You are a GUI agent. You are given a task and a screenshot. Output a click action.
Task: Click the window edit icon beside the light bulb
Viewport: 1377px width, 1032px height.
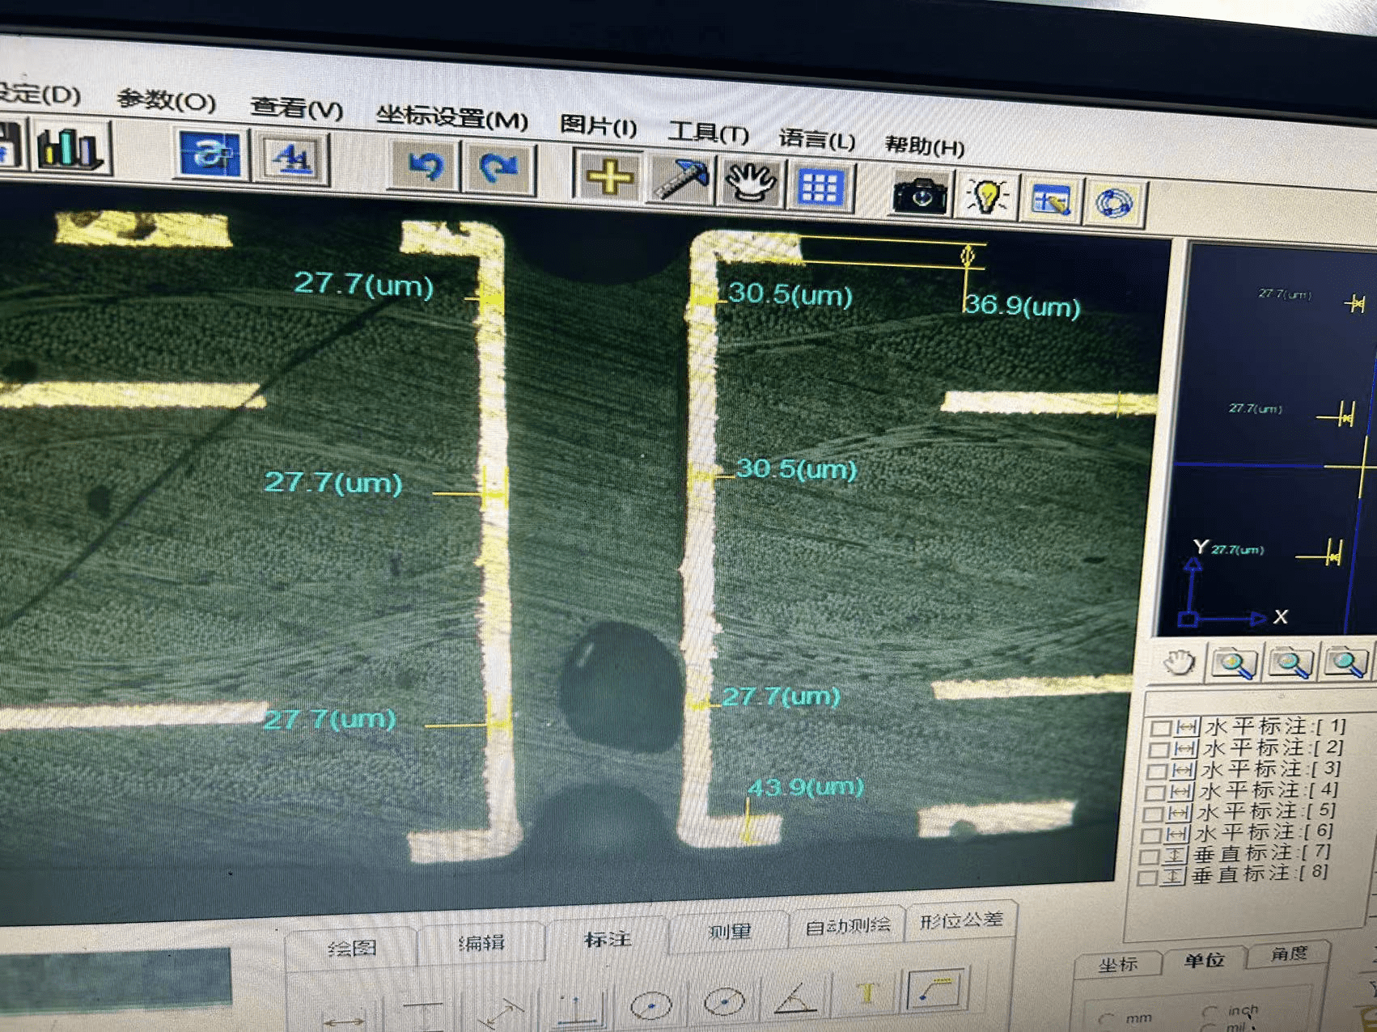point(1050,200)
